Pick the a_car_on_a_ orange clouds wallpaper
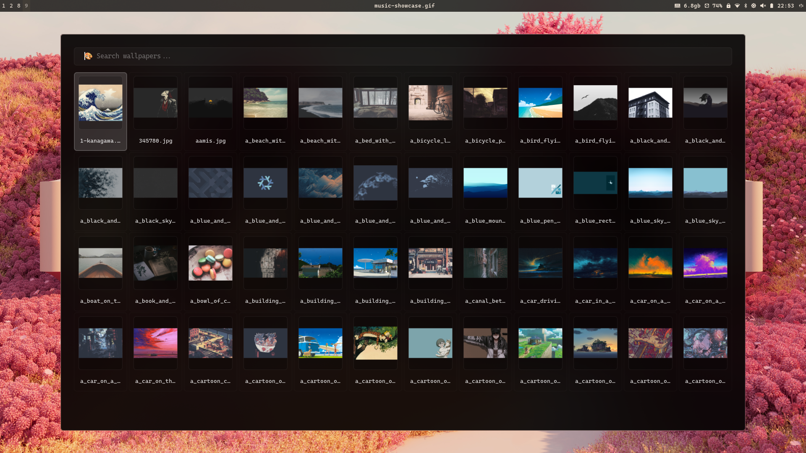This screenshot has width=806, height=453. (x=650, y=272)
